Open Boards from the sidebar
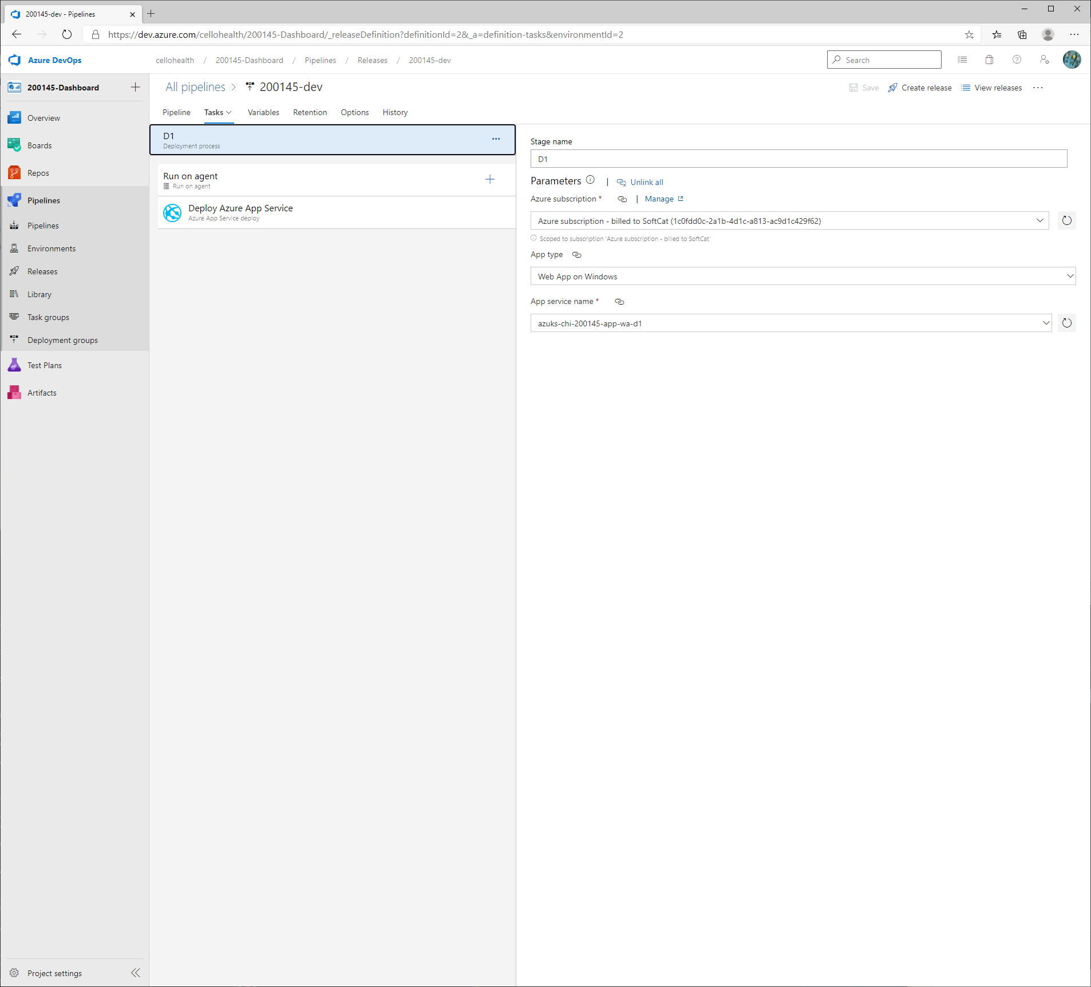Viewport: 1091px width, 987px height. click(x=39, y=145)
